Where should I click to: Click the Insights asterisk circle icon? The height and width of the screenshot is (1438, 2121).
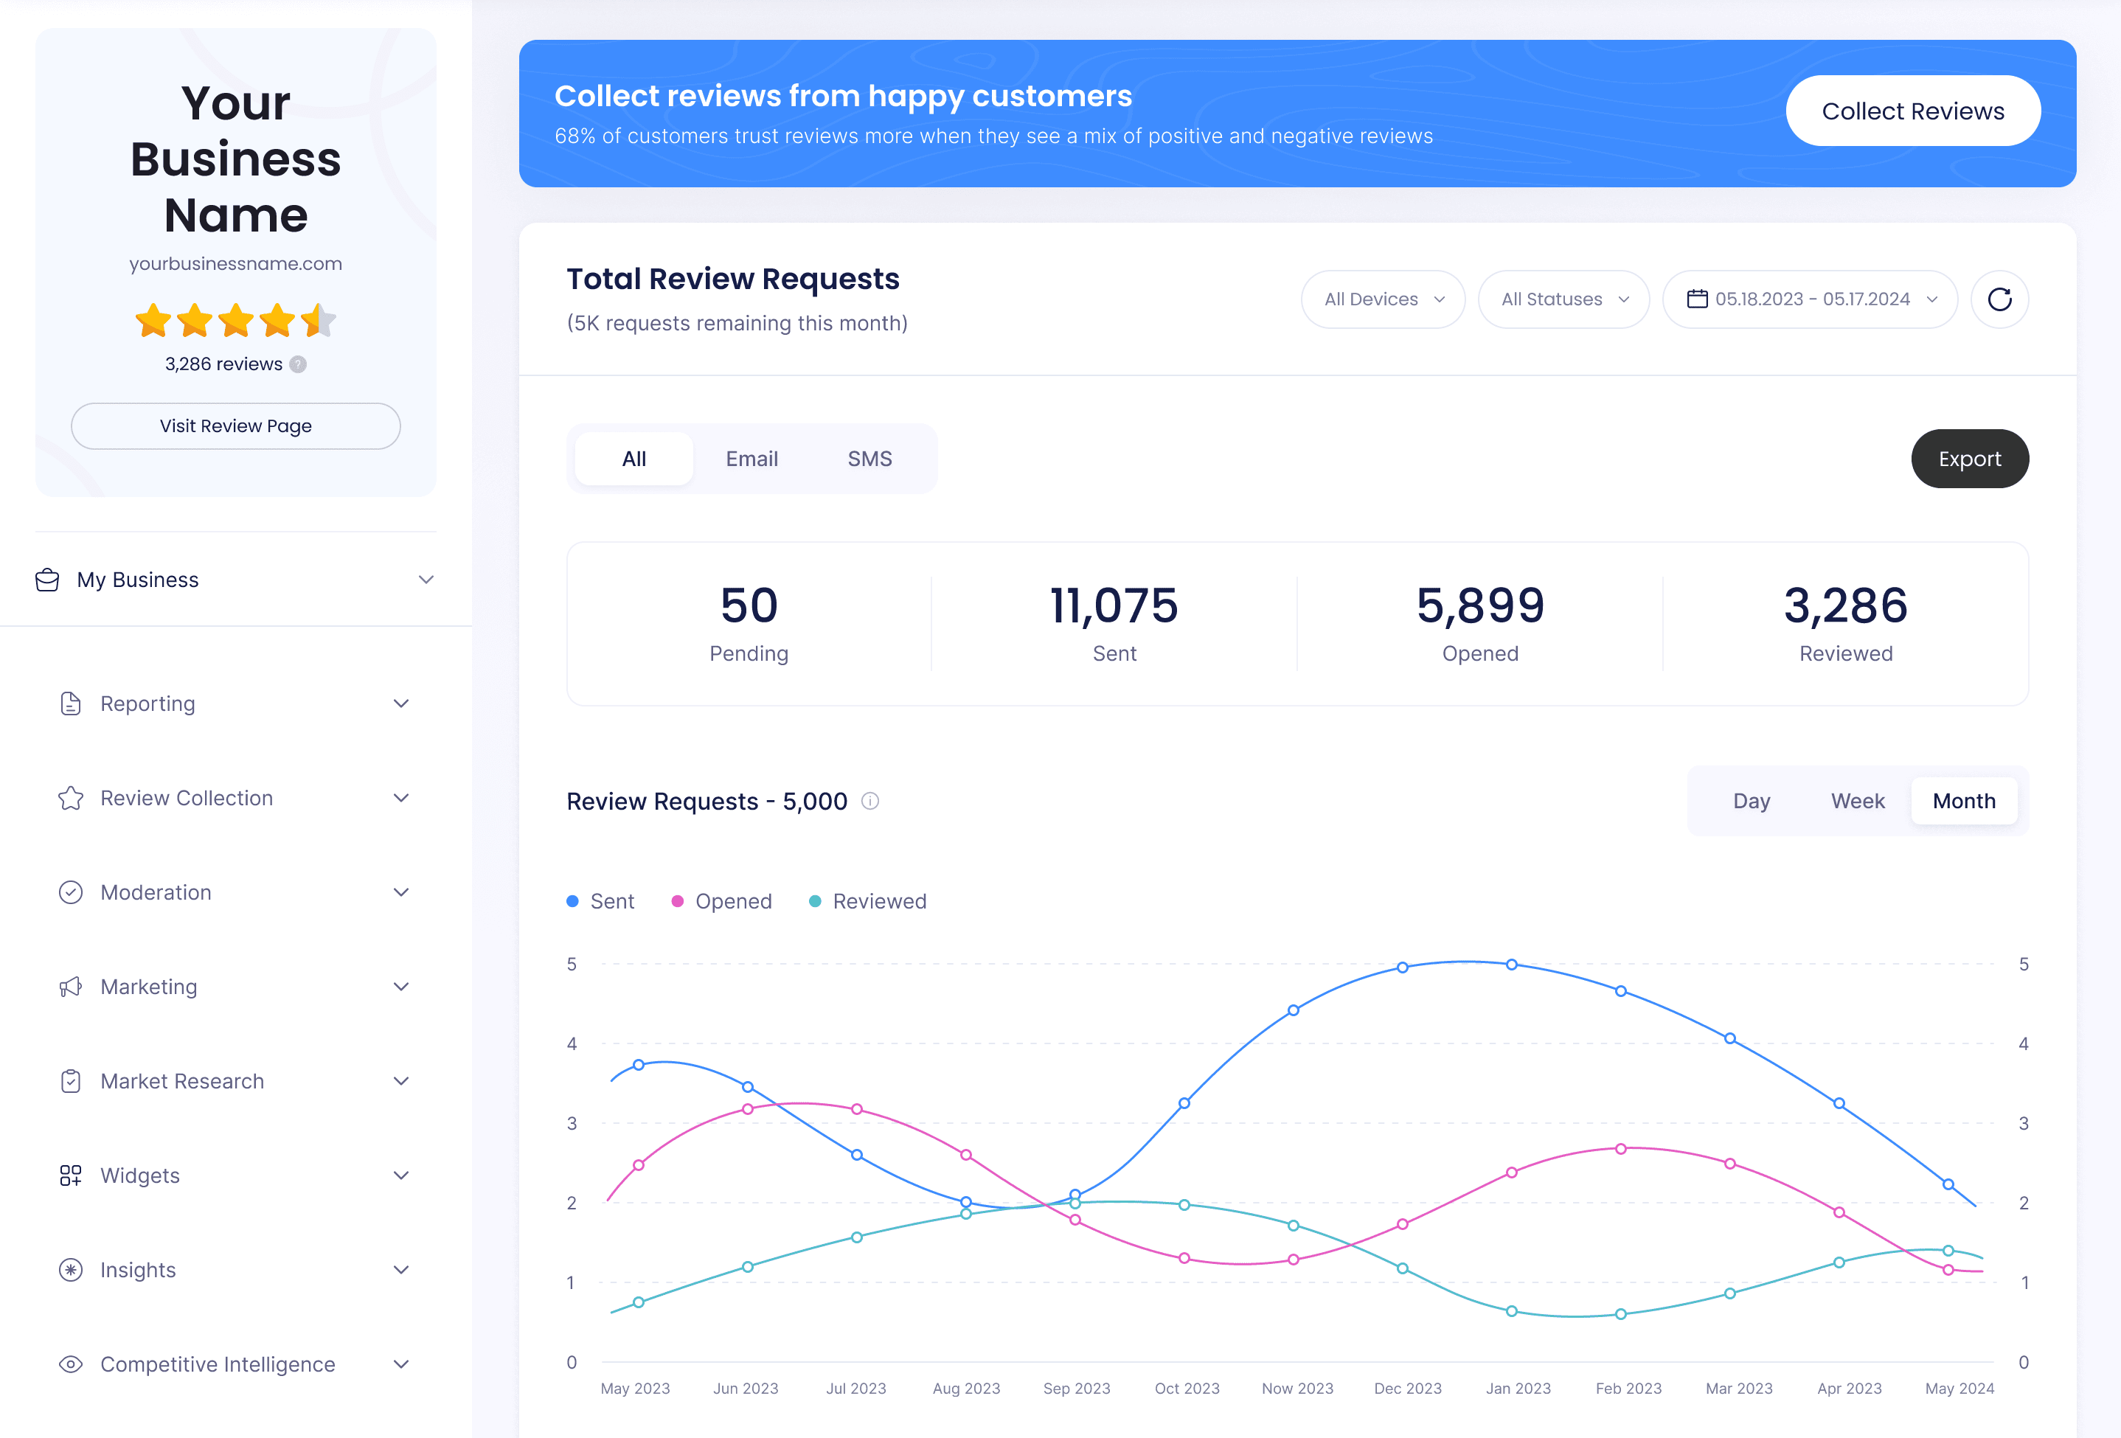point(70,1270)
